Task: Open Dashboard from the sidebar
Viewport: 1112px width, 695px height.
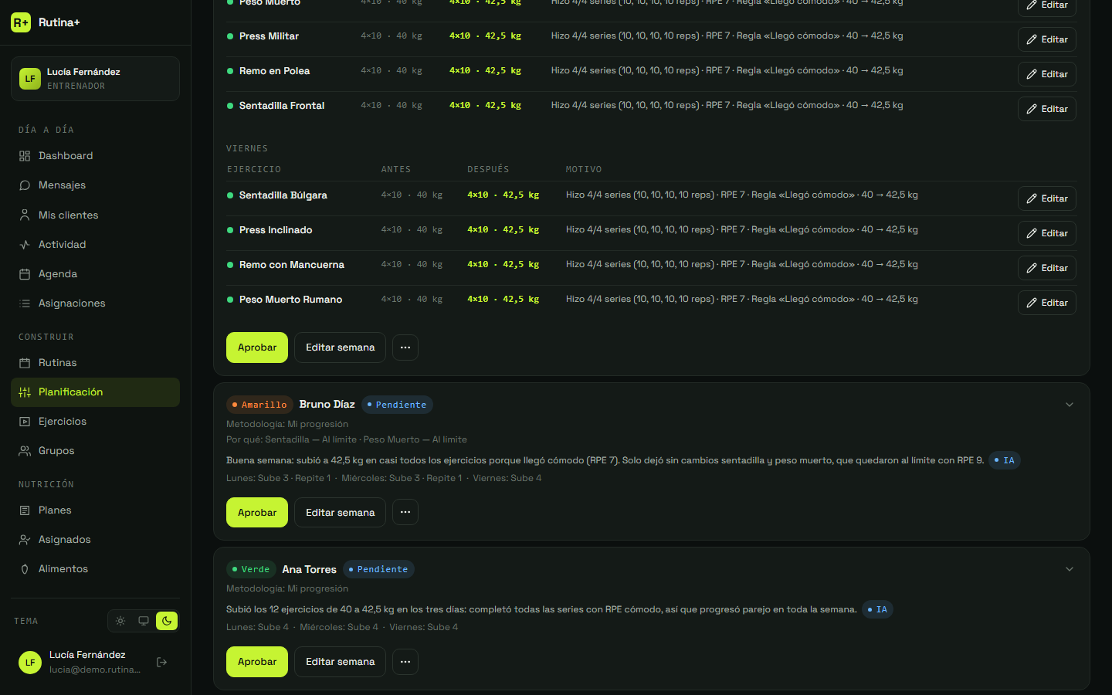Action: (95, 156)
